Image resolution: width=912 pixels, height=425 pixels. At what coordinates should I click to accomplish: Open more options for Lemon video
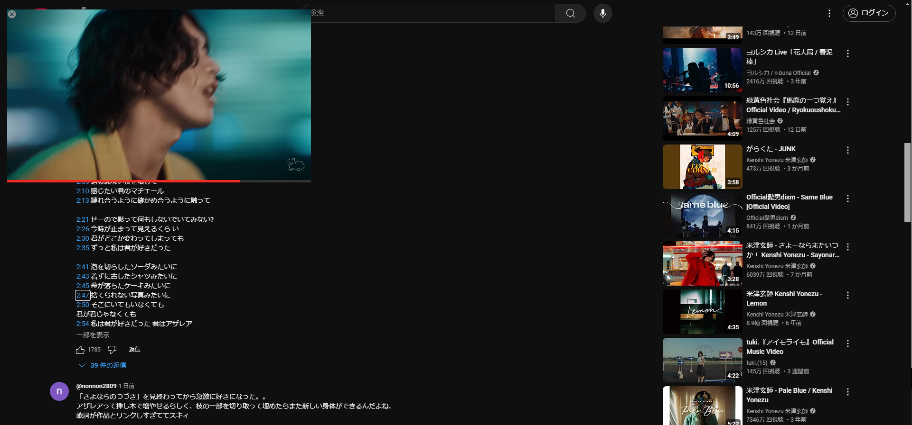pos(847,295)
